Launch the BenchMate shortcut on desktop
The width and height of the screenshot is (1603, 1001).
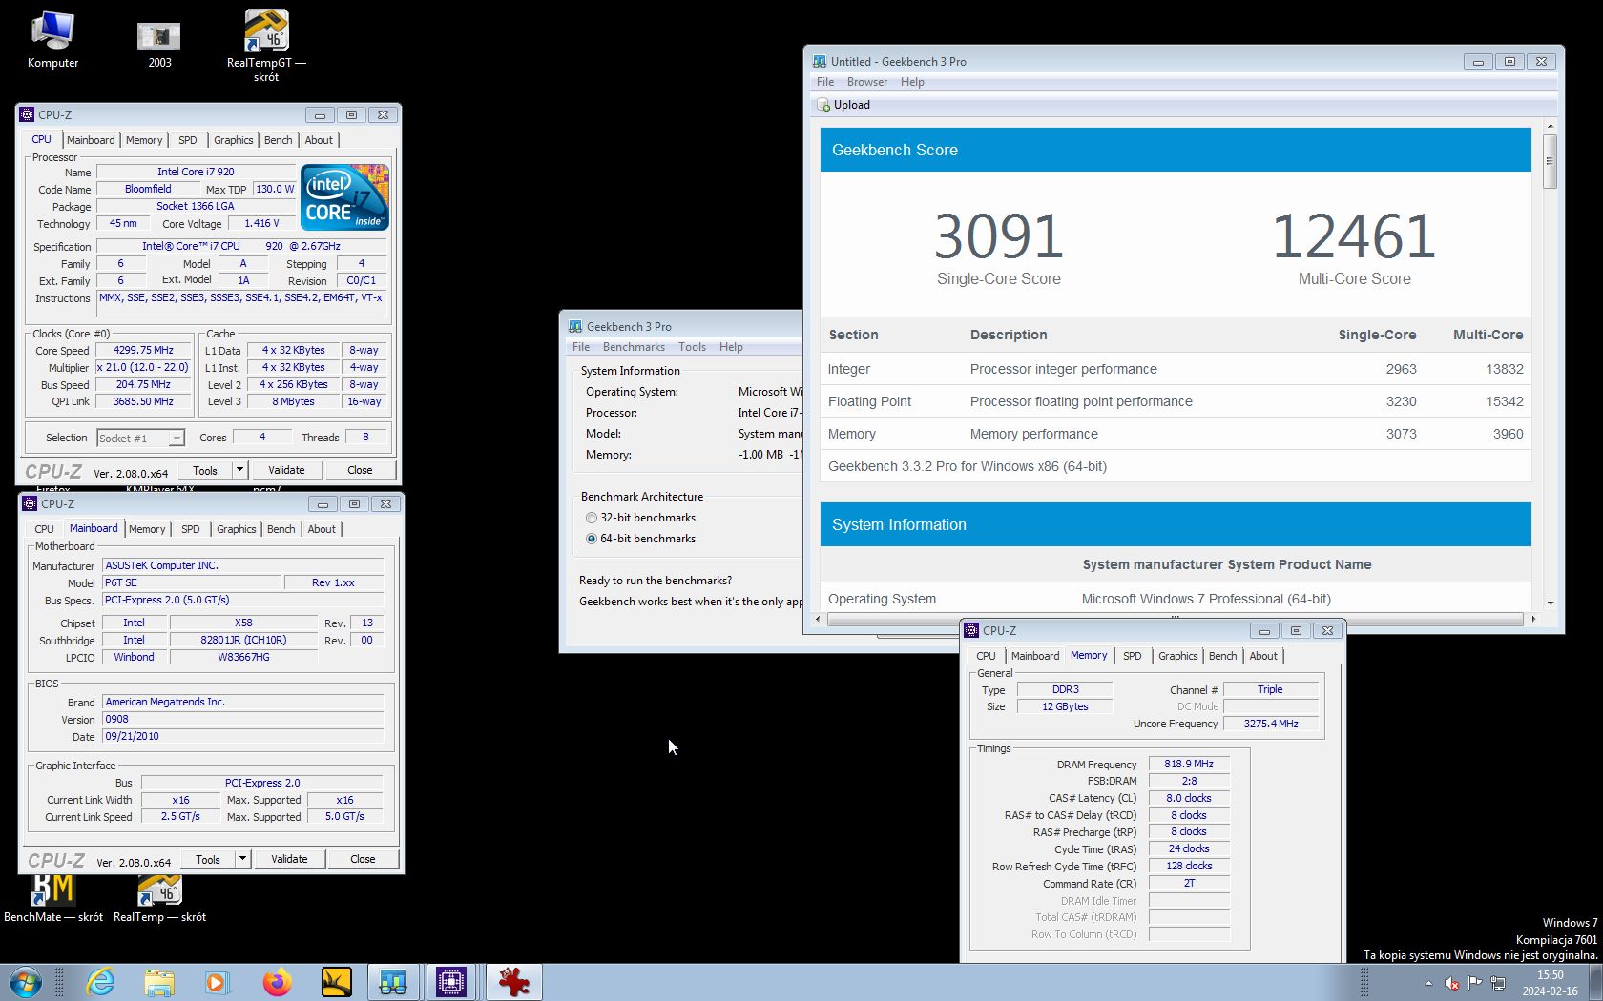[x=53, y=899]
